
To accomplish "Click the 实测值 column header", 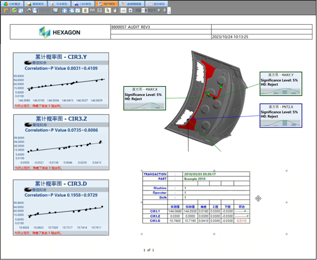I will point(175,207).
